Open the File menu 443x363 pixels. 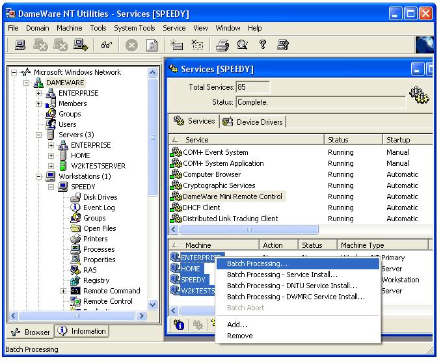[x=13, y=28]
